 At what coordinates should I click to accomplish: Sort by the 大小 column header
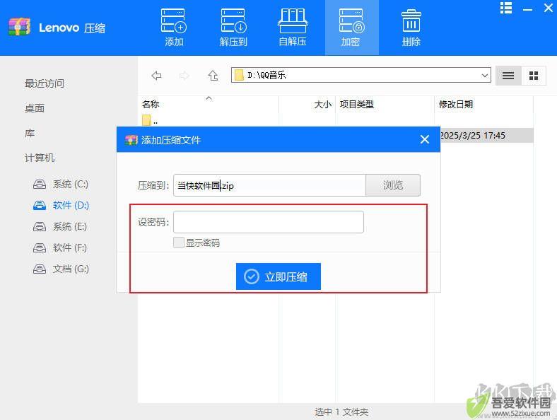point(322,105)
